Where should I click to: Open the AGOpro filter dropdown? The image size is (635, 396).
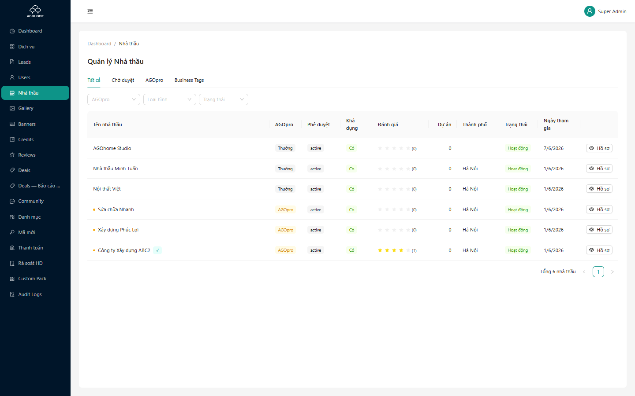pos(114,99)
